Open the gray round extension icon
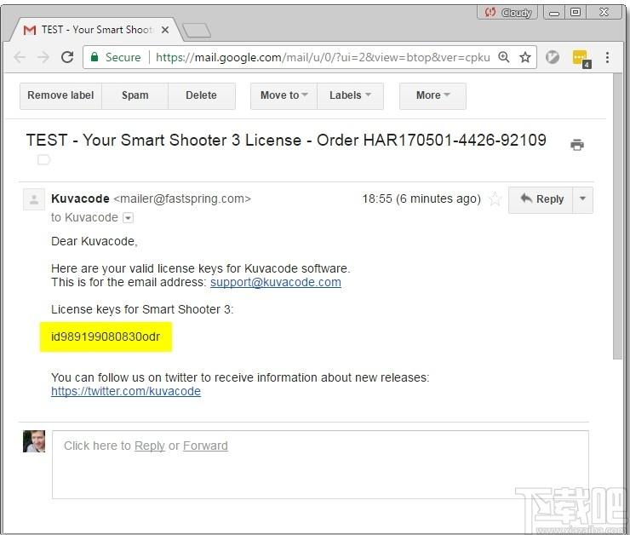Image resolution: width=630 pixels, height=535 pixels. point(553,57)
